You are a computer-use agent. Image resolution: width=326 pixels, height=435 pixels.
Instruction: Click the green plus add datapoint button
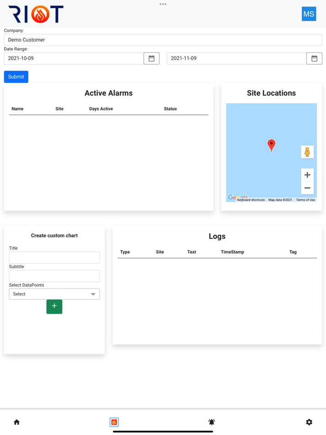[x=54, y=306]
